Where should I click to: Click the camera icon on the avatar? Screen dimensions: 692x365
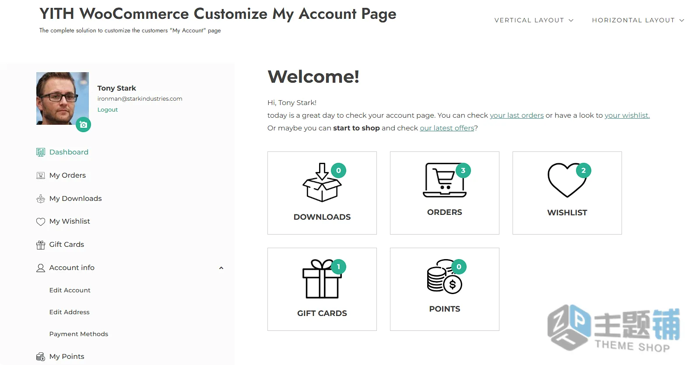pyautogui.click(x=83, y=125)
